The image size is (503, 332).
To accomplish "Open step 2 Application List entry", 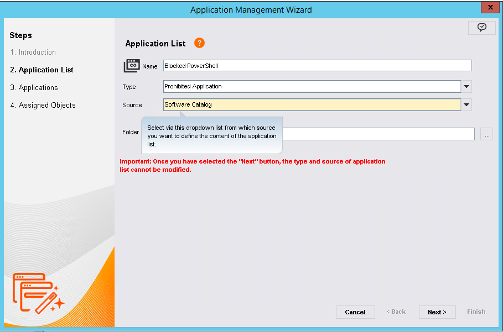I will click(x=42, y=70).
